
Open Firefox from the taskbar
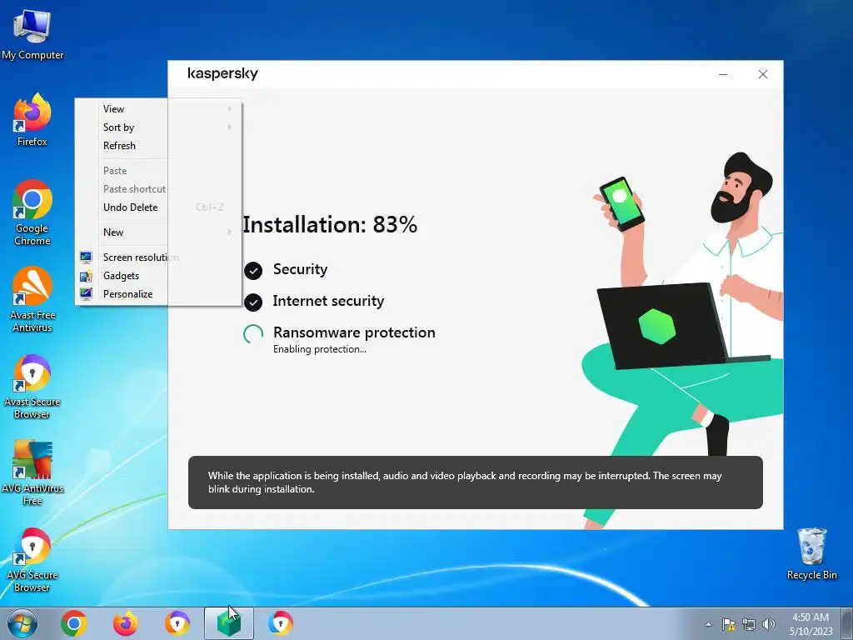tap(126, 623)
